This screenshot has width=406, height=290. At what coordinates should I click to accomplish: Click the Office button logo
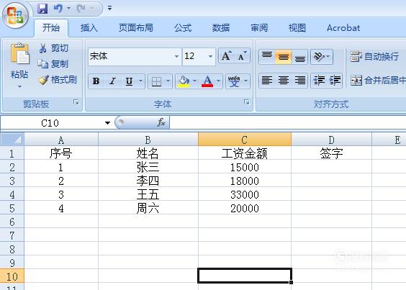[15, 15]
